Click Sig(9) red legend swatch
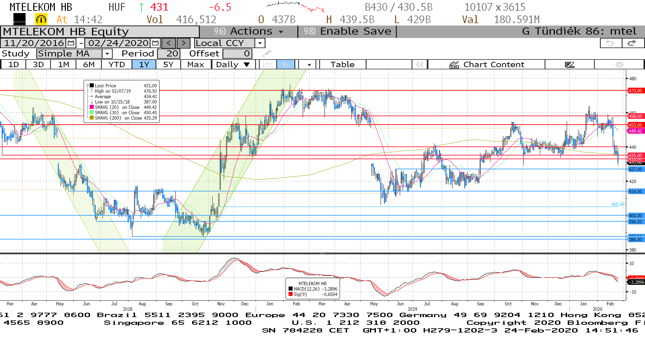The width and height of the screenshot is (645, 349). [x=291, y=294]
